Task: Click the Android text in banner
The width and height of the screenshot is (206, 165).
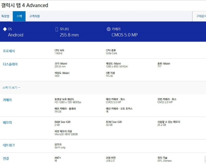Action: pyautogui.click(x=16, y=35)
